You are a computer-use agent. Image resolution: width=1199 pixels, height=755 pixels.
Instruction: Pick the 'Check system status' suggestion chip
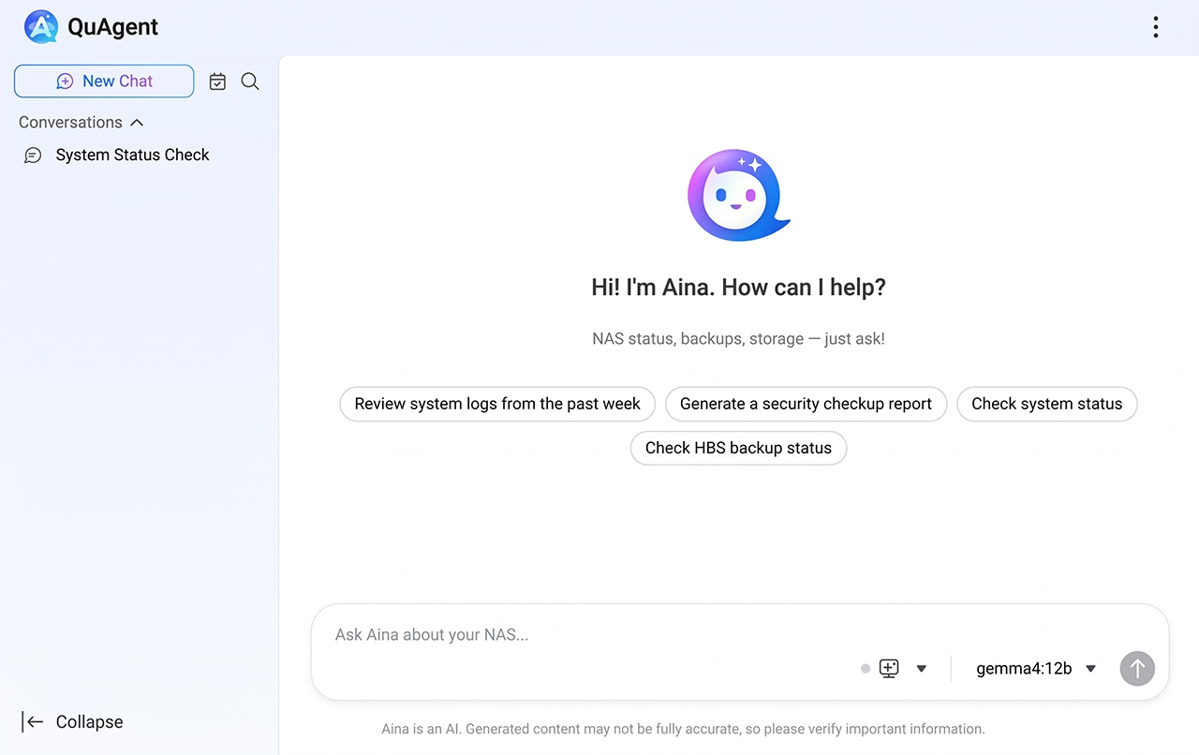[1046, 404]
